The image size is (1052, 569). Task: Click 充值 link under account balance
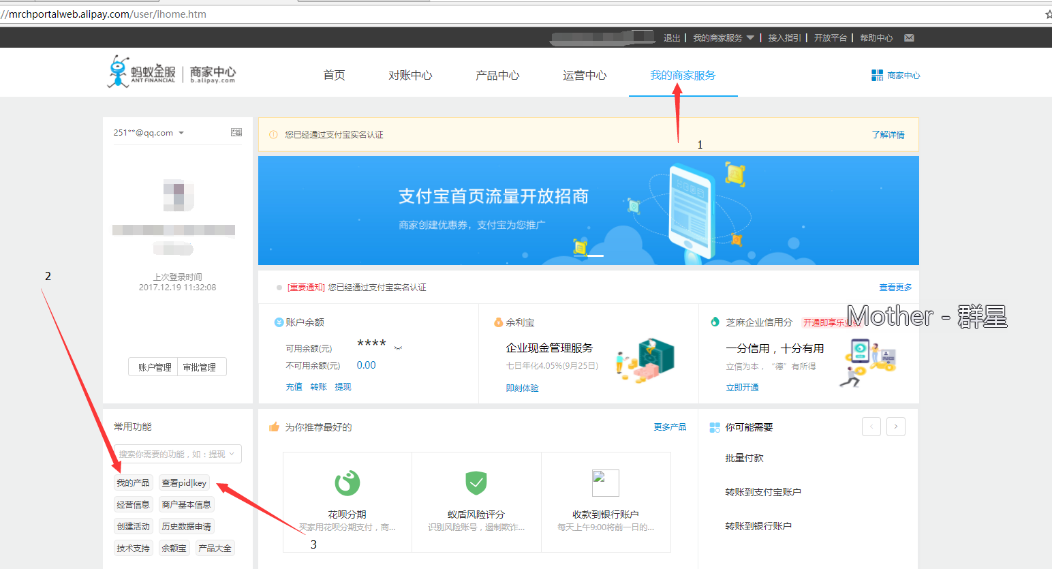[294, 387]
